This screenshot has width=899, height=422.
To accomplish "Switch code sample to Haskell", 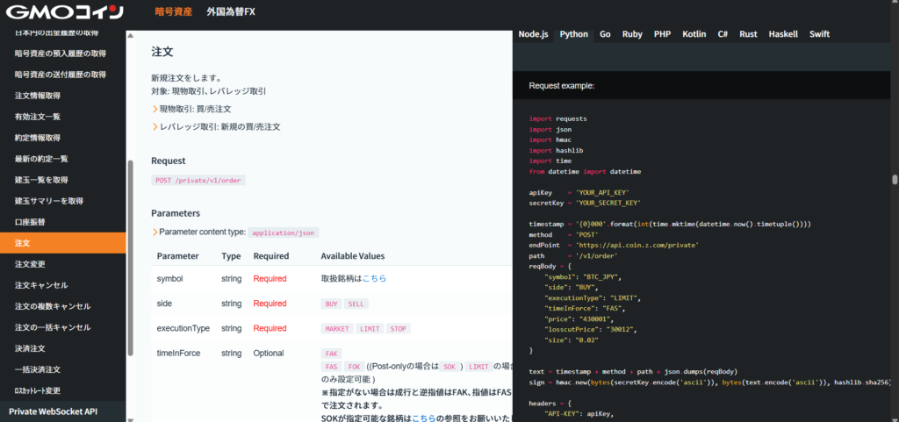I will [x=783, y=34].
